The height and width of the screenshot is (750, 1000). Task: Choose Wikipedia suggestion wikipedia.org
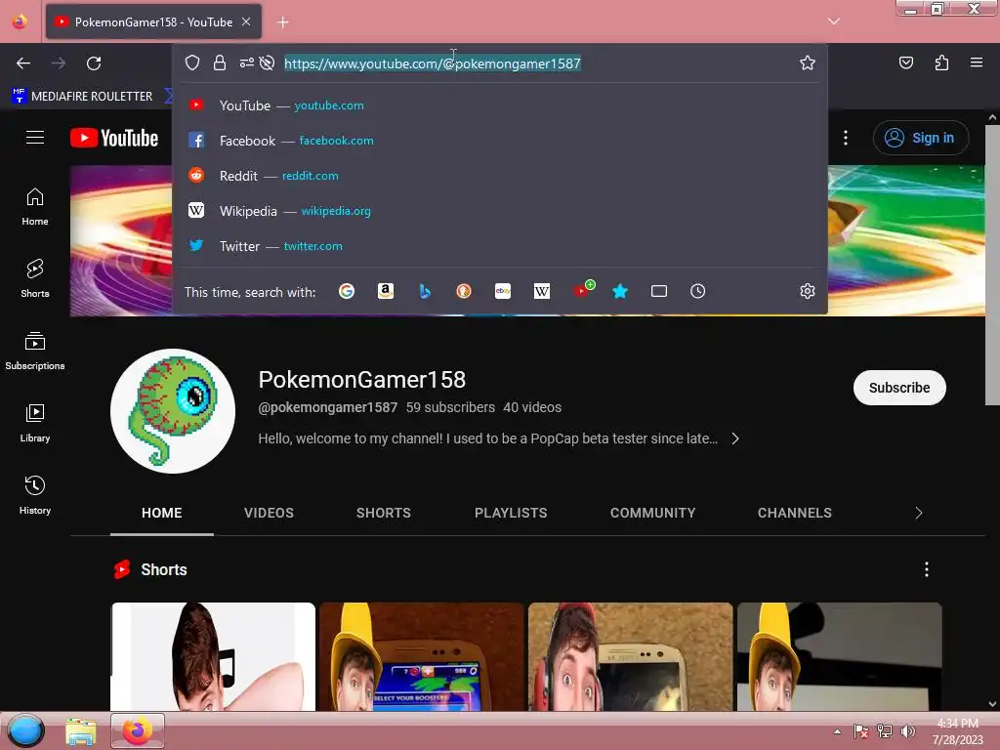click(x=499, y=211)
